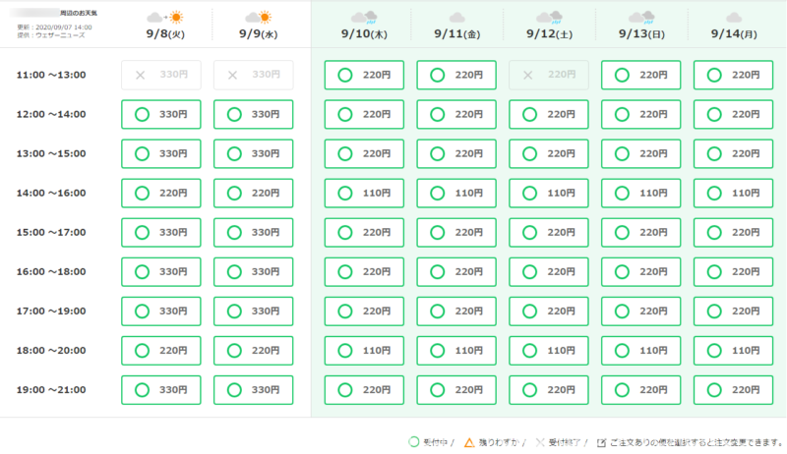Click the orange triangle 残りわずか legend icon
This screenshot has height=454, width=787.
[469, 443]
